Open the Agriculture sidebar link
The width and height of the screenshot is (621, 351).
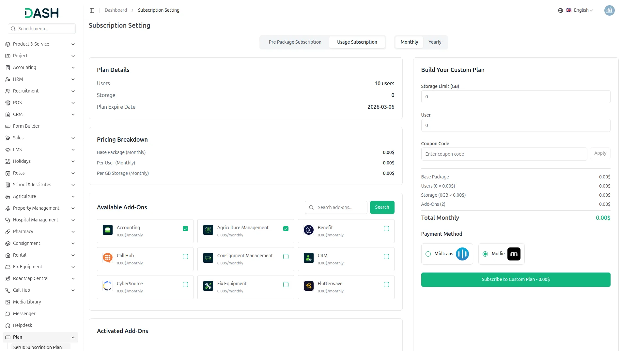tap(40, 197)
